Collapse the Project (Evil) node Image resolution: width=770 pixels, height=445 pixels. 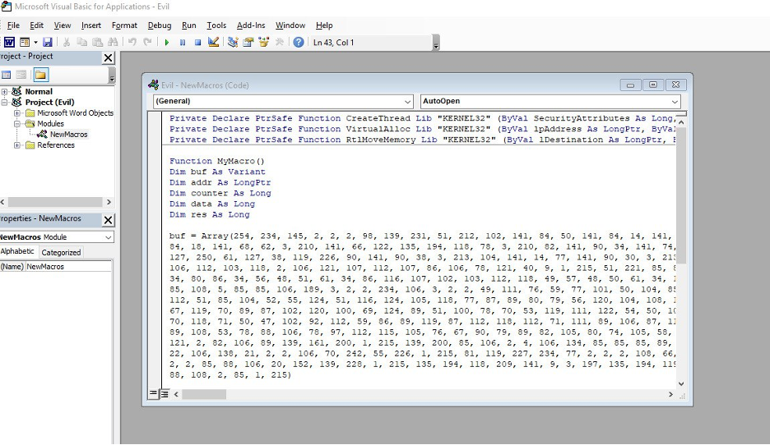coord(4,103)
